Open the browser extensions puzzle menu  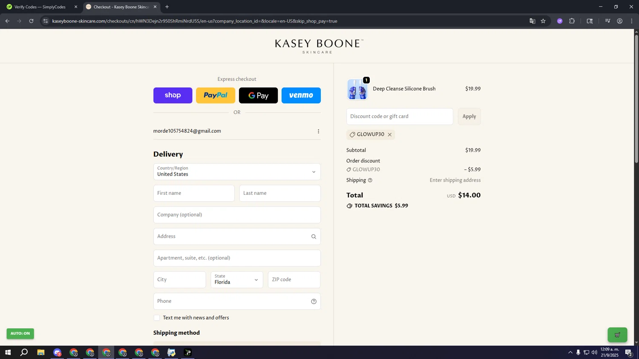pyautogui.click(x=572, y=21)
